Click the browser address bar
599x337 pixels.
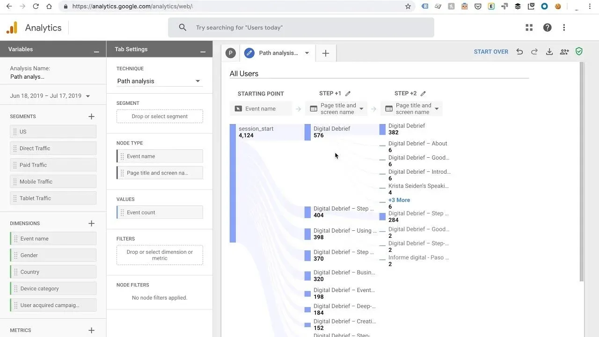click(x=234, y=7)
